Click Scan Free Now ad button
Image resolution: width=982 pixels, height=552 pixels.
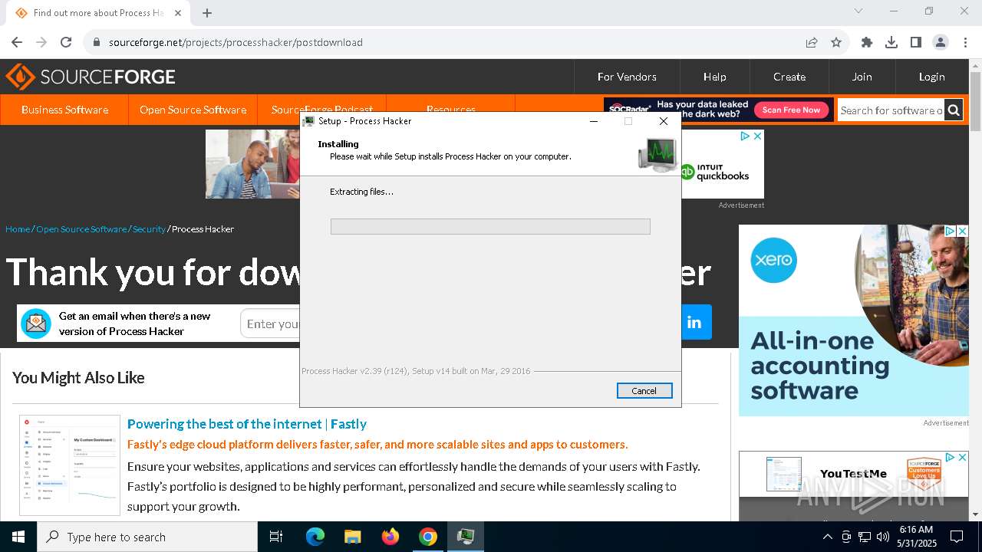click(x=791, y=110)
